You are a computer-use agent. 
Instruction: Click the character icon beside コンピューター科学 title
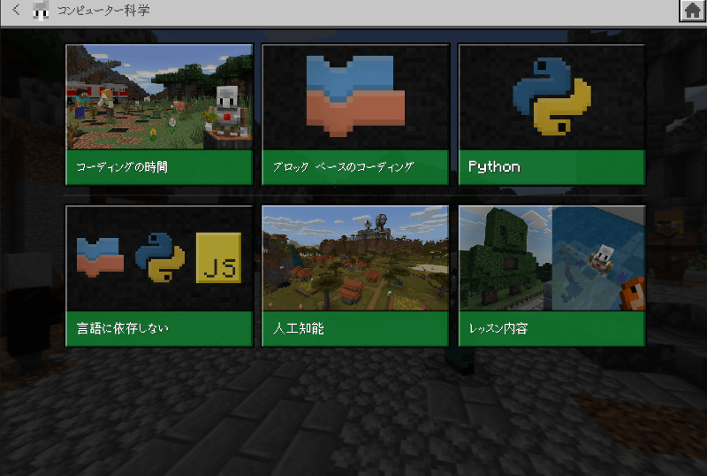point(41,11)
